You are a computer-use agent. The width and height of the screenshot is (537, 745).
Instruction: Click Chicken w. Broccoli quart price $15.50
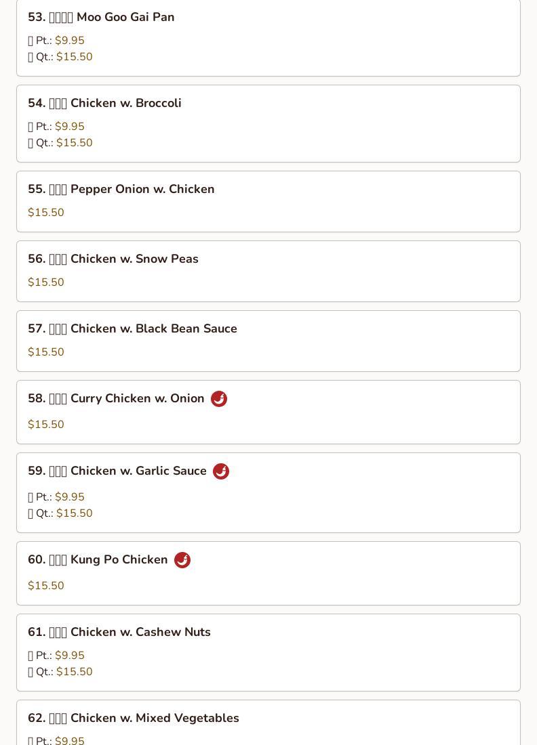(x=74, y=142)
